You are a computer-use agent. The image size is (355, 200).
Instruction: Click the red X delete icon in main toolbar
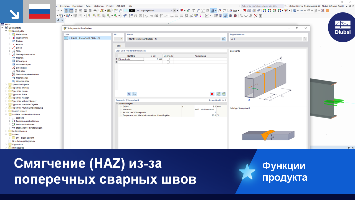tap(256, 16)
